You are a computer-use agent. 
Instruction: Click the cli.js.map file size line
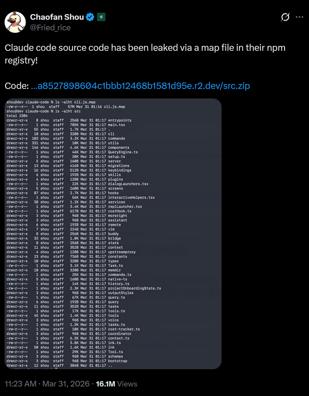66,107
